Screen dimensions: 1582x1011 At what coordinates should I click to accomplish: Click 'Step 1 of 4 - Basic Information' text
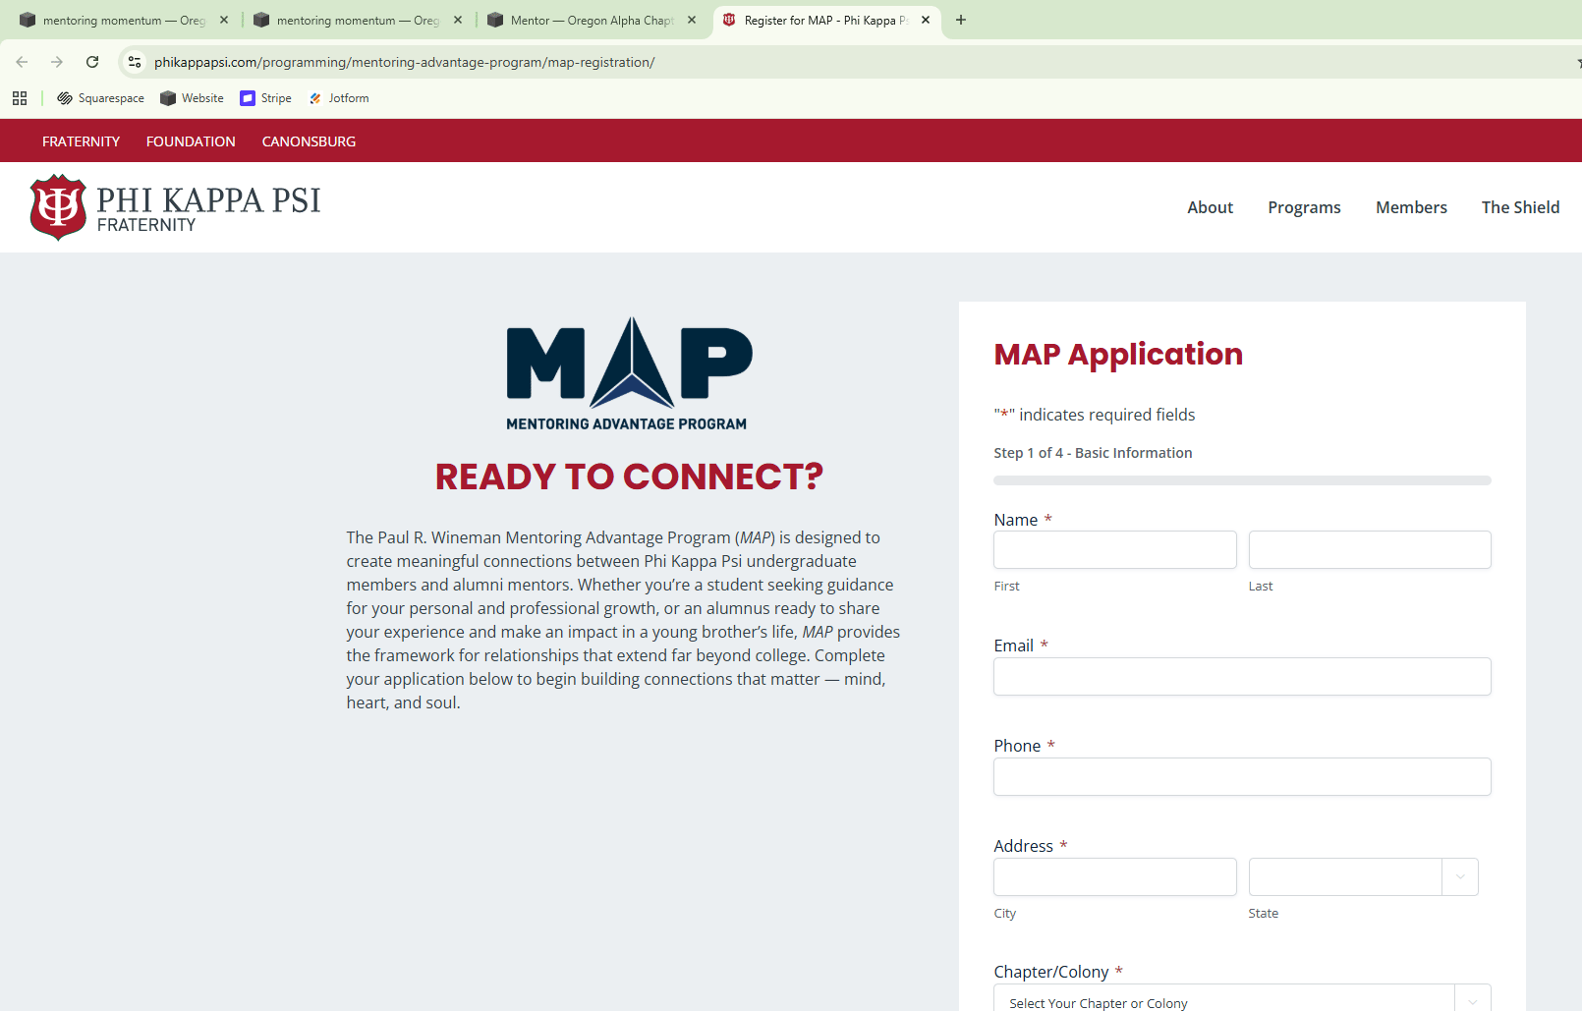pyautogui.click(x=1093, y=453)
